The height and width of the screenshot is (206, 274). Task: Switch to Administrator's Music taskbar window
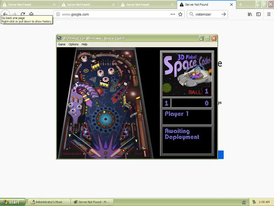point(49,202)
